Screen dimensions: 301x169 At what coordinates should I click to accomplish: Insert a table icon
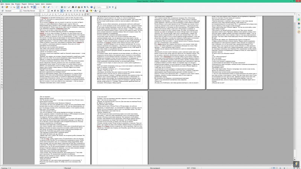point(64,7)
